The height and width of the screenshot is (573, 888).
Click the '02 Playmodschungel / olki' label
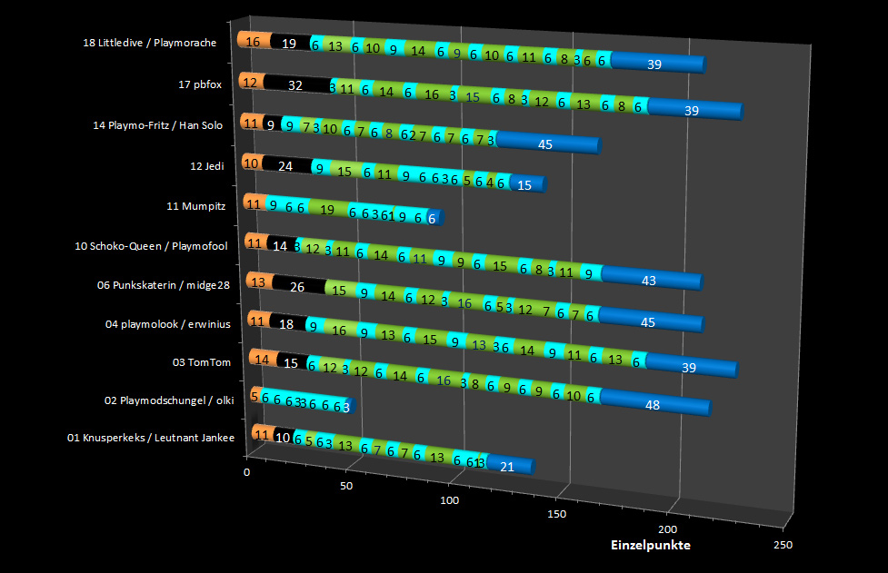[169, 400]
